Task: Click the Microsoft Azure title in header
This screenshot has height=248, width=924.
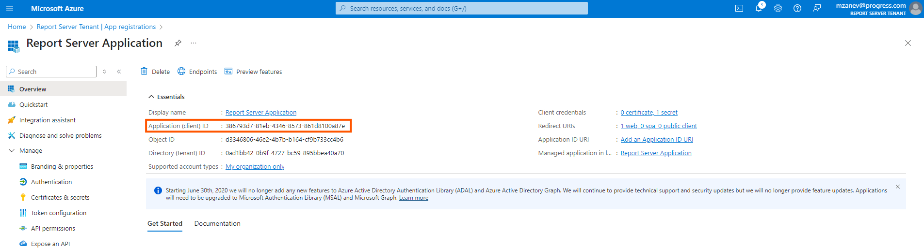Action: 57,8
